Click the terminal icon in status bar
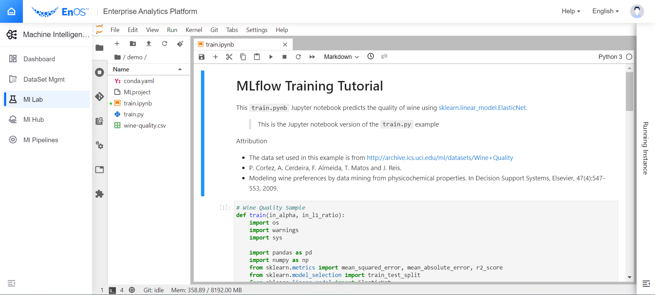 click(112, 290)
